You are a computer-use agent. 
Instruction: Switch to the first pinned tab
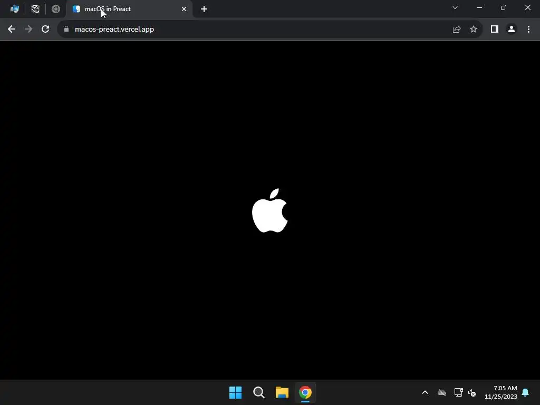click(x=15, y=9)
